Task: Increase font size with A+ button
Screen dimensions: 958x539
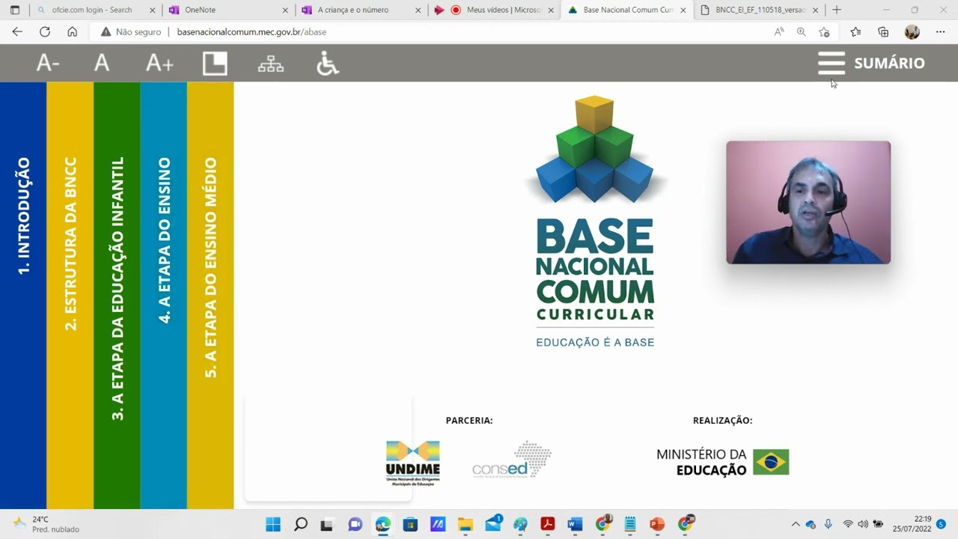Action: point(159,63)
